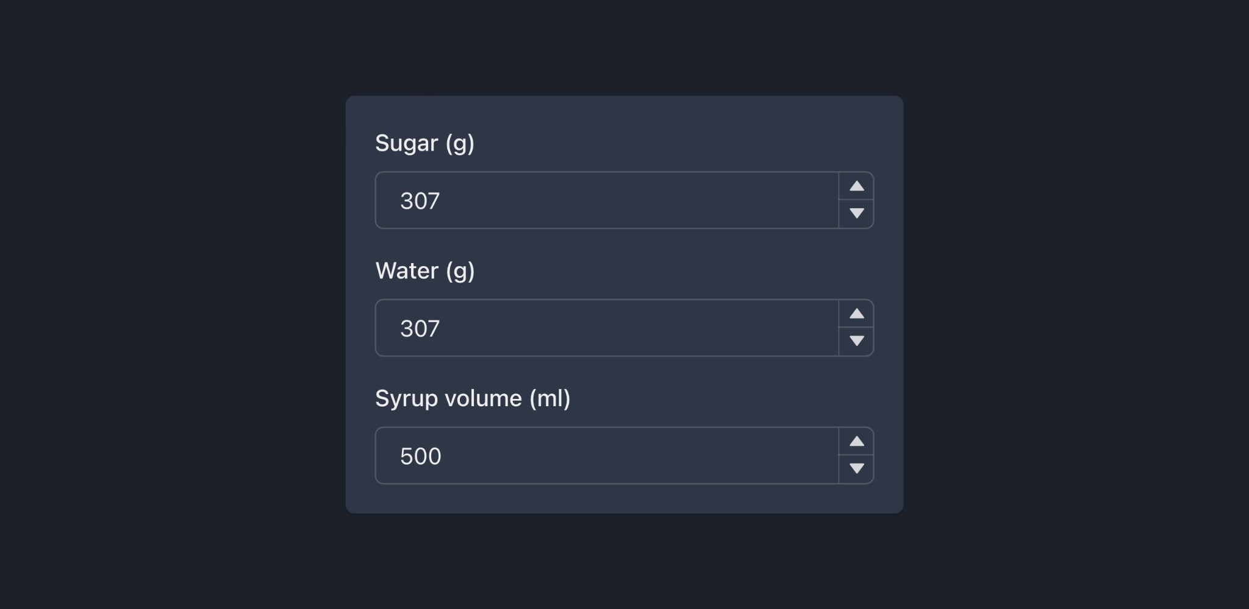The height and width of the screenshot is (609, 1249).
Task: Increment Syrup volume using the up arrow
Action: pos(856,441)
